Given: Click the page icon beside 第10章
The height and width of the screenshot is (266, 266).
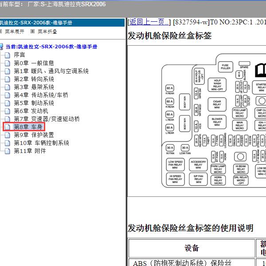Looking at the screenshot, I should tap(7, 143).
